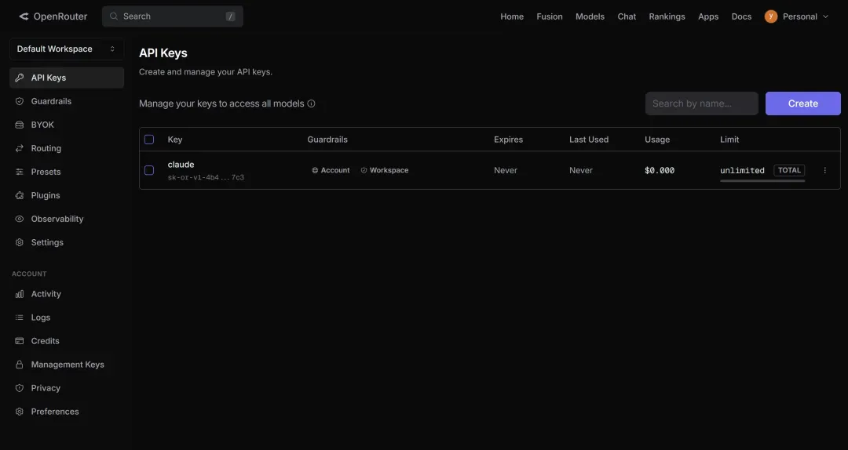This screenshot has height=450, width=848.
Task: Tick the checkbox for the claude key
Action: [x=149, y=170]
